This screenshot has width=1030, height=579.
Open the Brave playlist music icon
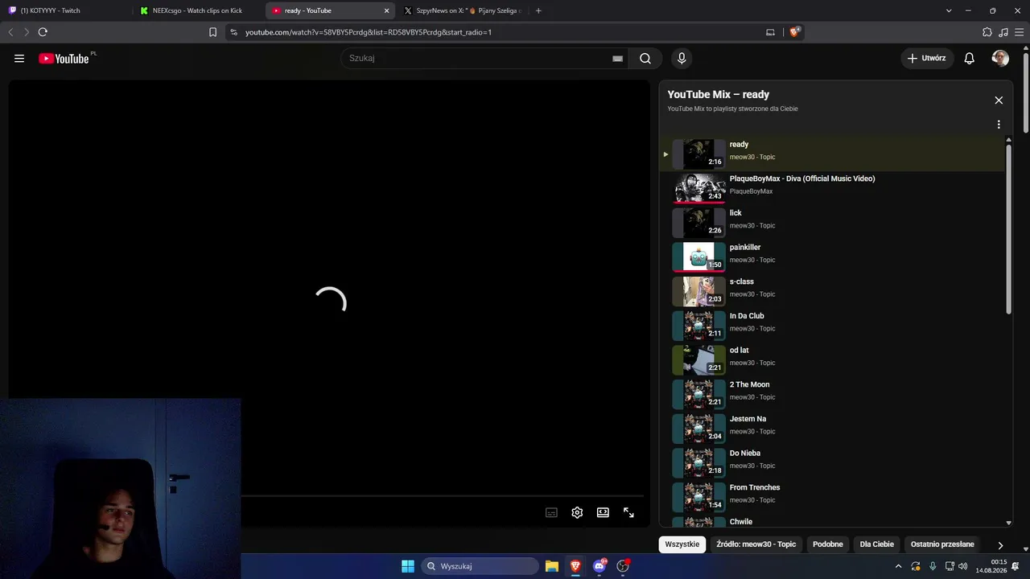pos(1003,32)
